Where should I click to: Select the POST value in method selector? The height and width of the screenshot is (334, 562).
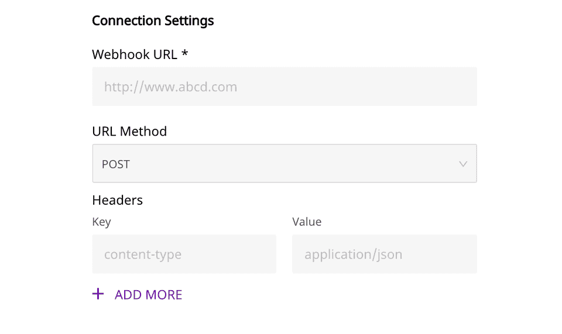(x=116, y=164)
